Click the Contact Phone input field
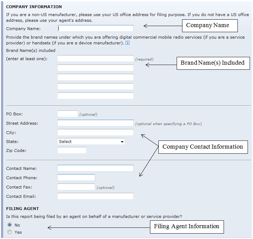The width and height of the screenshot is (253, 239). click(x=76, y=178)
